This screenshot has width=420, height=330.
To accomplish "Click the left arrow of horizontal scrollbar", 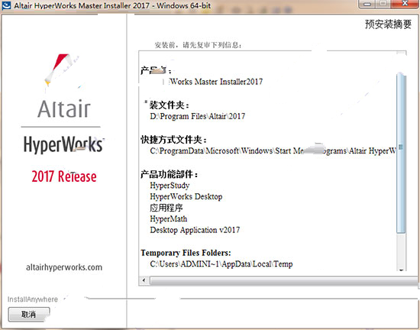I will coord(144,280).
